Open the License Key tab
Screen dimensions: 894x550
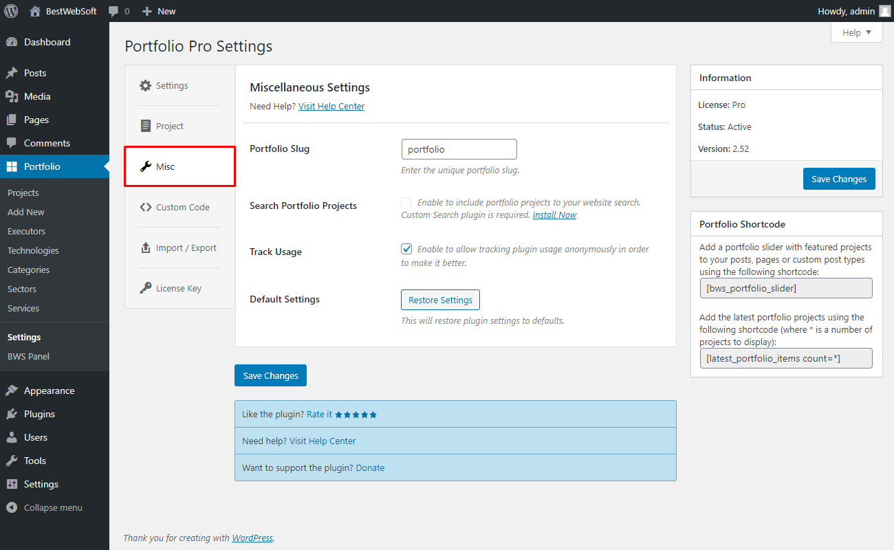(179, 288)
